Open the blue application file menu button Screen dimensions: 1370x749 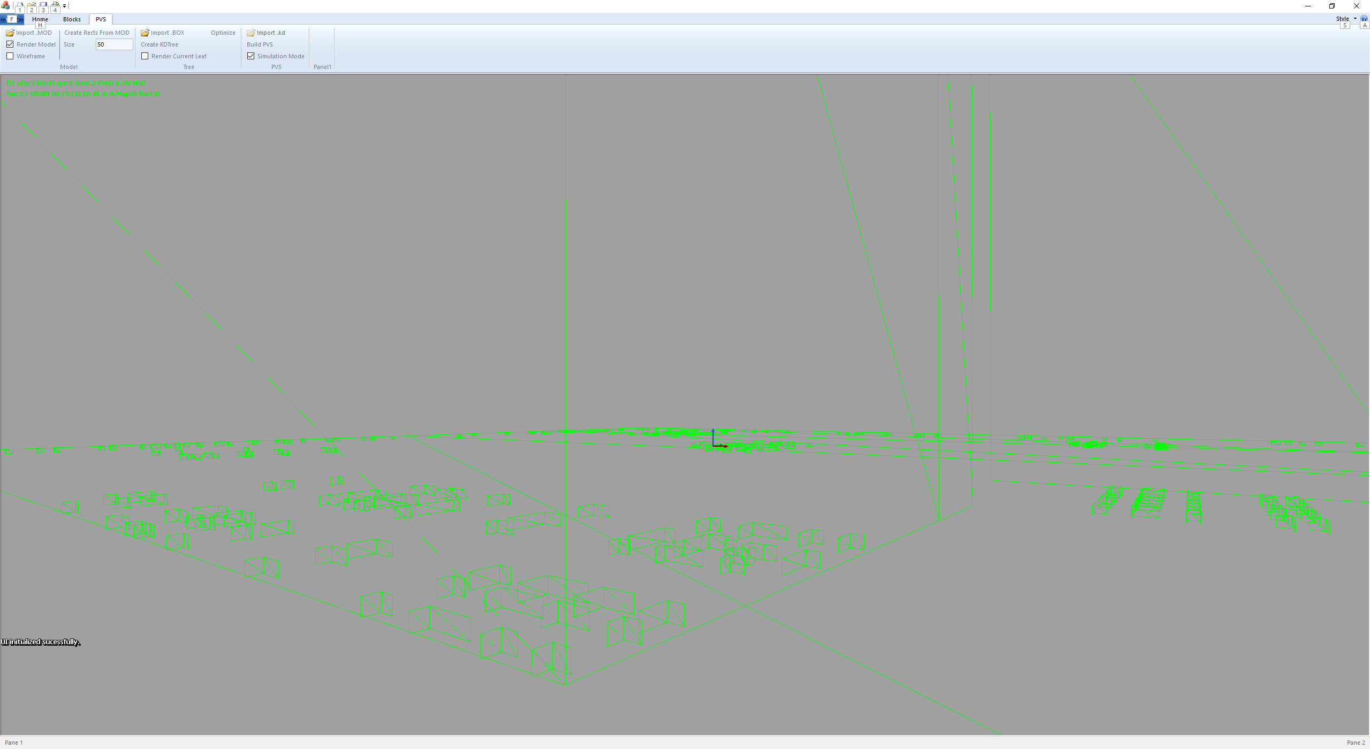click(11, 19)
